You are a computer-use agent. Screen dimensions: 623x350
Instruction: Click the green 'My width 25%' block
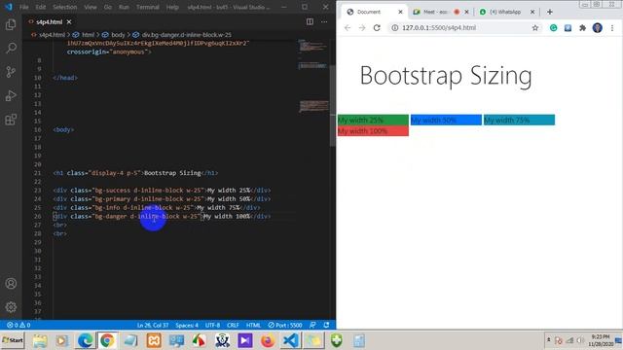click(x=373, y=120)
